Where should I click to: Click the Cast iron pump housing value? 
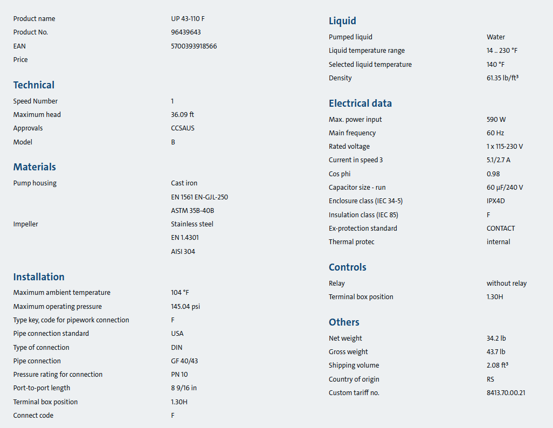[184, 183]
